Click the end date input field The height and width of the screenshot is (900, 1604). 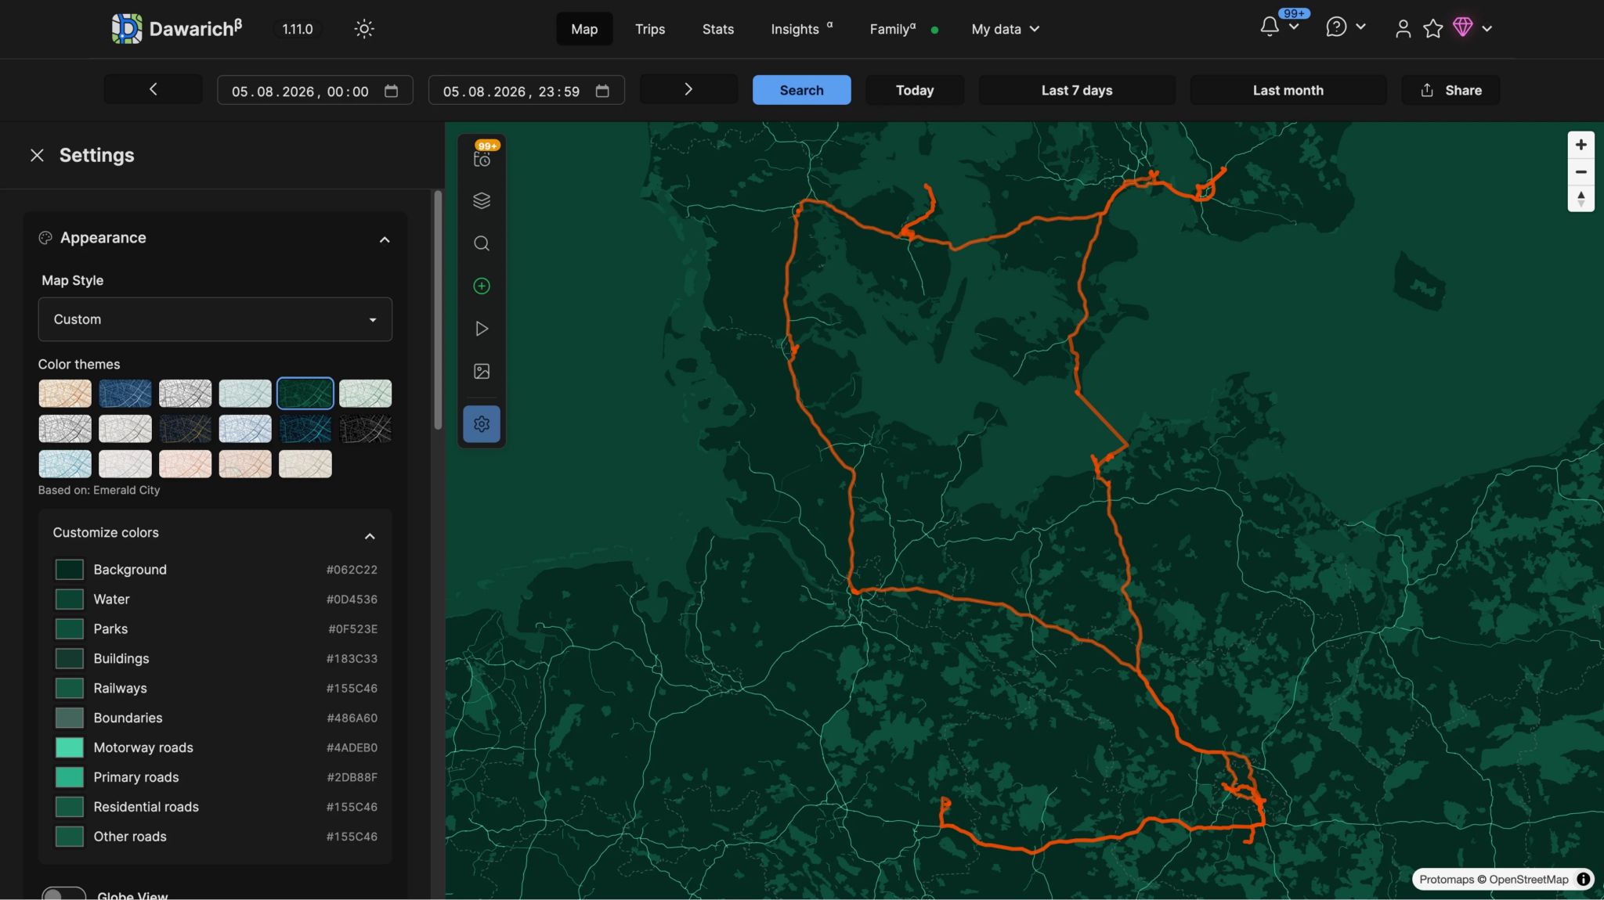click(526, 90)
